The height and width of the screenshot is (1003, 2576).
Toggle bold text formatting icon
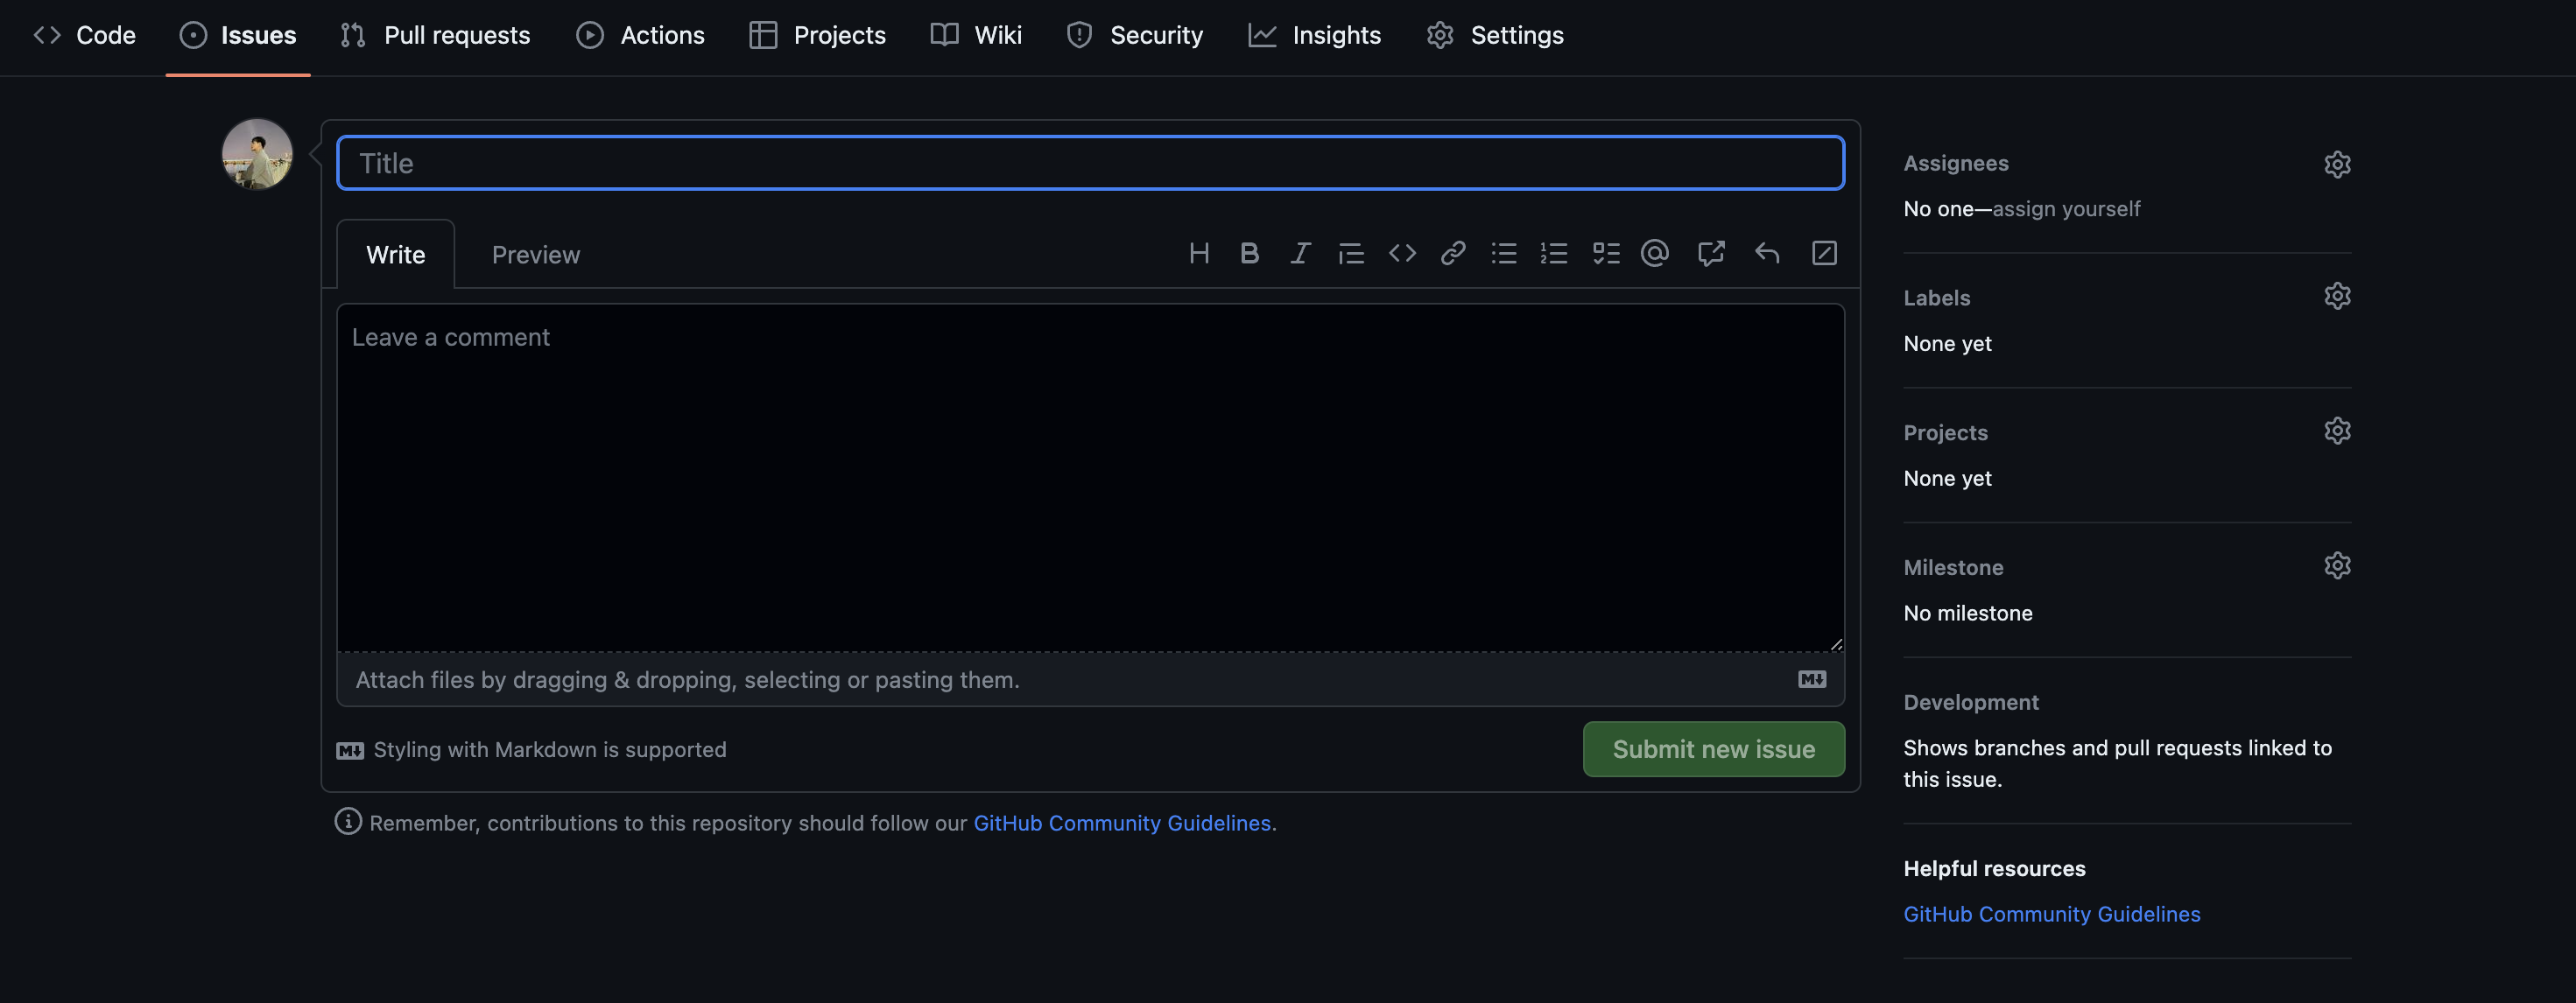1249,253
